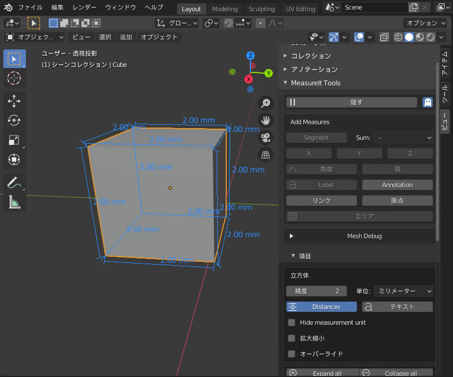Select the Annotate pencil tool

[14, 182]
